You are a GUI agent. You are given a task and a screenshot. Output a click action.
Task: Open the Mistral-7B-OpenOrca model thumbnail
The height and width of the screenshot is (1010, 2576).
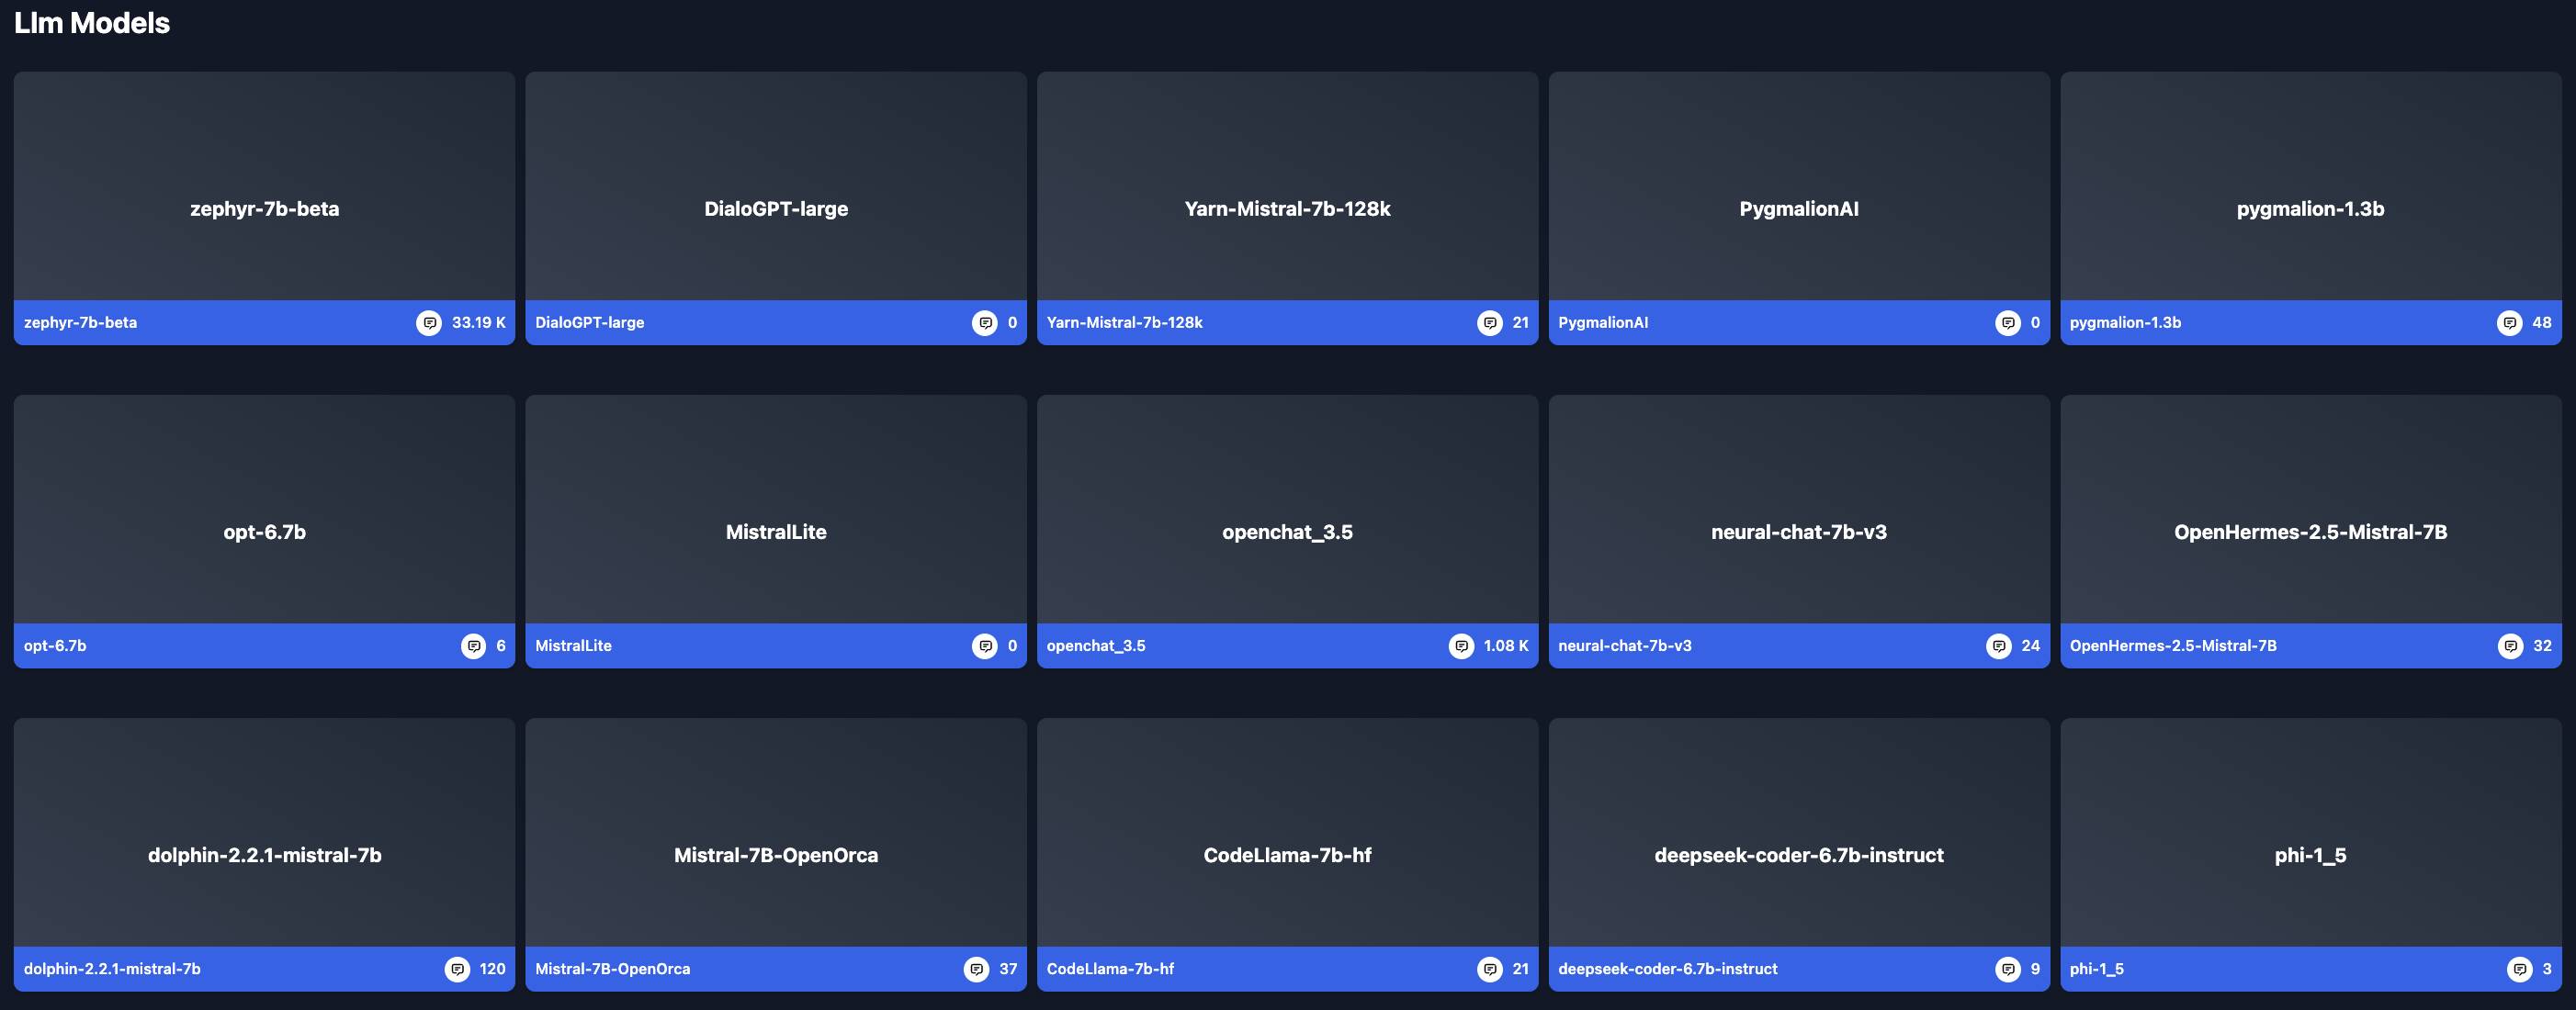[x=776, y=832]
